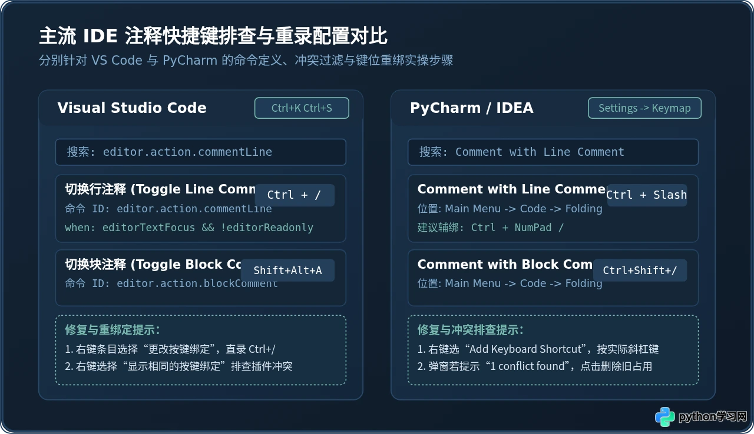Click the Shift+Alt+A keybinding chip
Viewport: 754px width, 434px height.
(288, 271)
